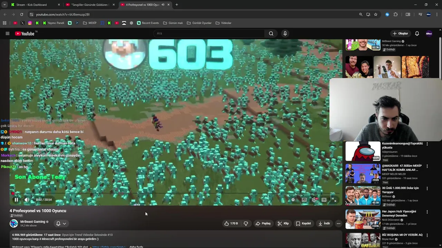Open the MrBeast Gaming channel avatar
Image resolution: width=442 pixels, height=248 pixels.
pyautogui.click(x=14, y=224)
